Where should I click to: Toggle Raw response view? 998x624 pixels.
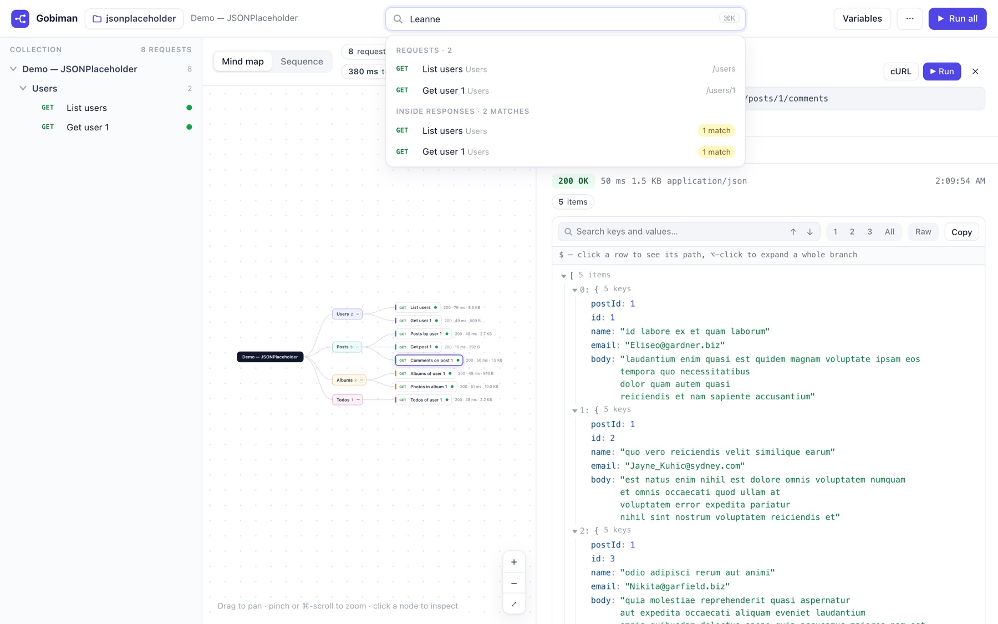click(x=923, y=232)
